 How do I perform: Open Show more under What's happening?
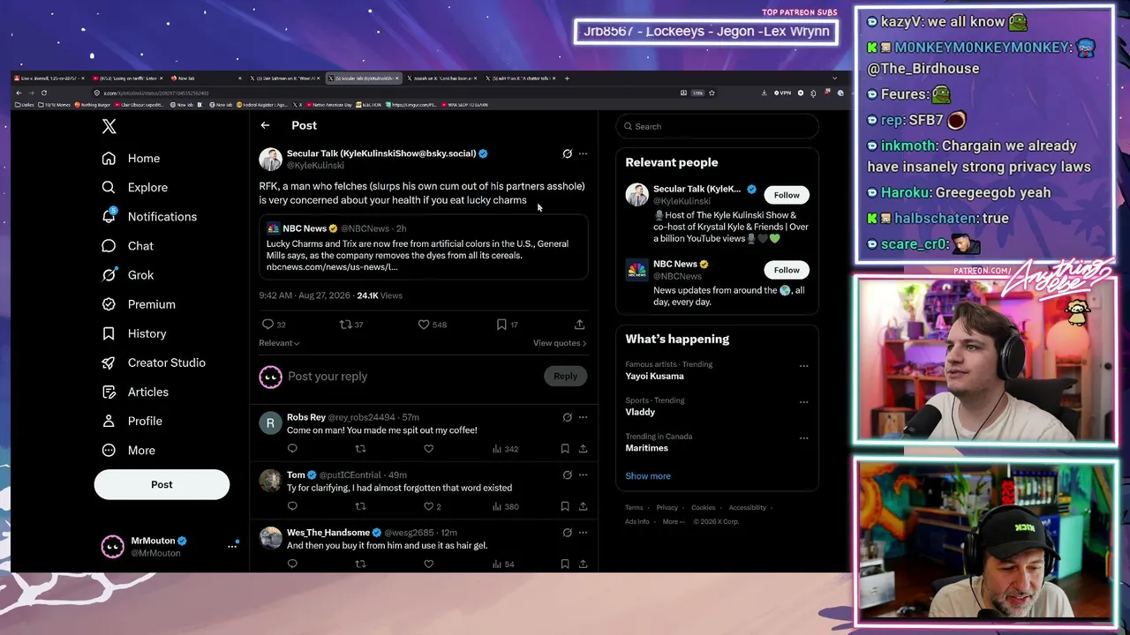(x=648, y=476)
